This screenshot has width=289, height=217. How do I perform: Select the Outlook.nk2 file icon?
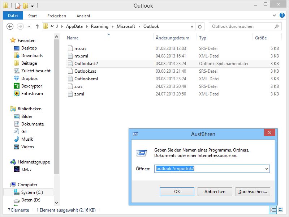[70, 63]
